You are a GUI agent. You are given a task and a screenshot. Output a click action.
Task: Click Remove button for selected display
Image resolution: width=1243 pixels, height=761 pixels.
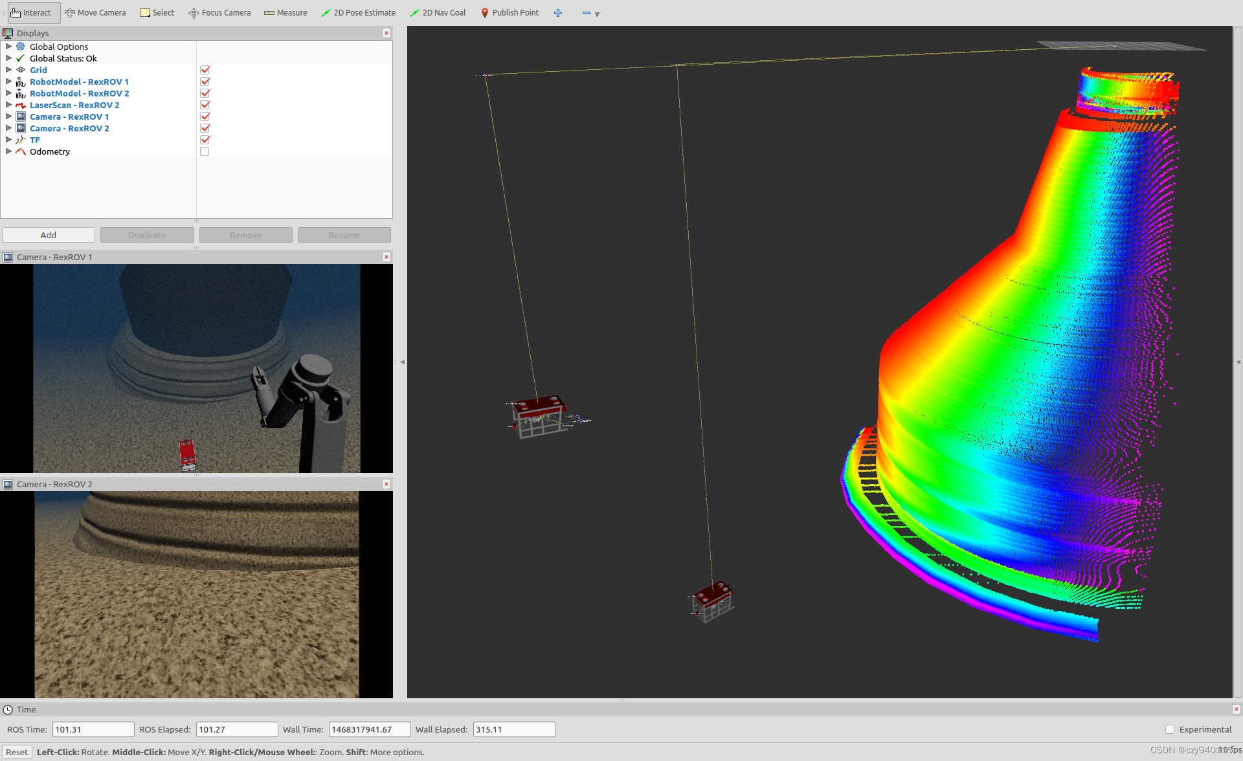245,234
